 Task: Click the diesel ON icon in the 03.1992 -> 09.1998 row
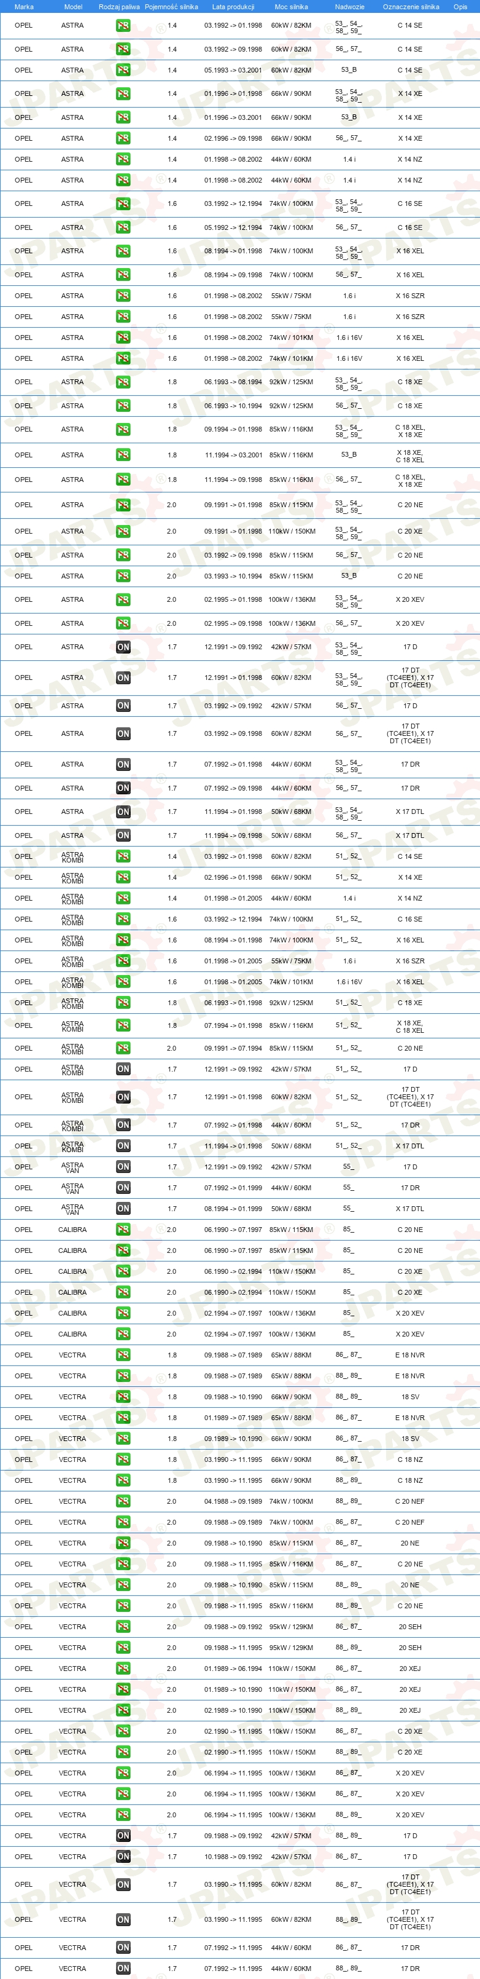click(123, 733)
